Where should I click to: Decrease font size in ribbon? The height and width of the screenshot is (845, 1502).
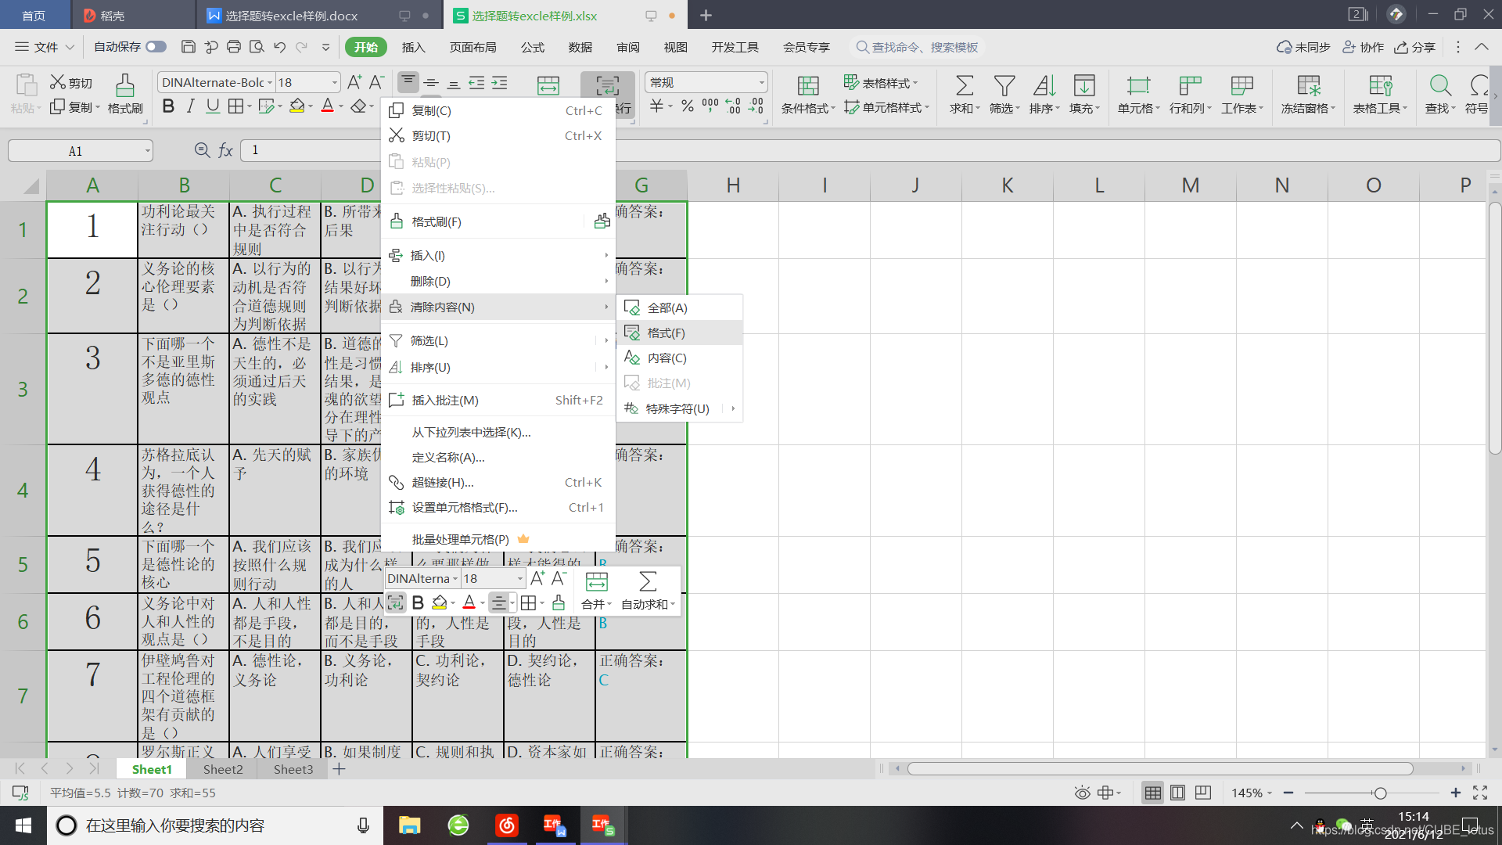pyautogui.click(x=376, y=82)
